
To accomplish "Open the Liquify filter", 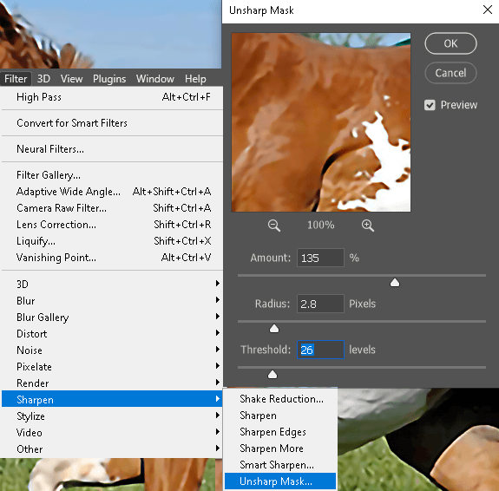I will (x=112, y=241).
